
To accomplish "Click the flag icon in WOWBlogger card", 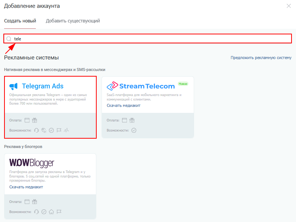I will [59, 212].
